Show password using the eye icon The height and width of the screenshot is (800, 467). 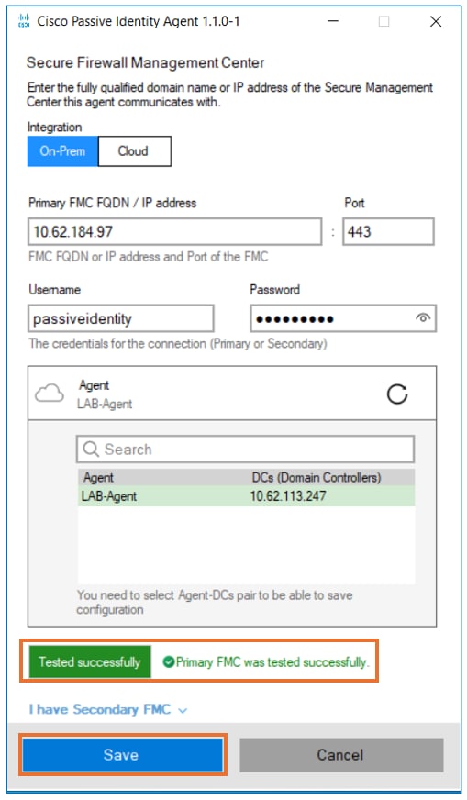pyautogui.click(x=423, y=317)
